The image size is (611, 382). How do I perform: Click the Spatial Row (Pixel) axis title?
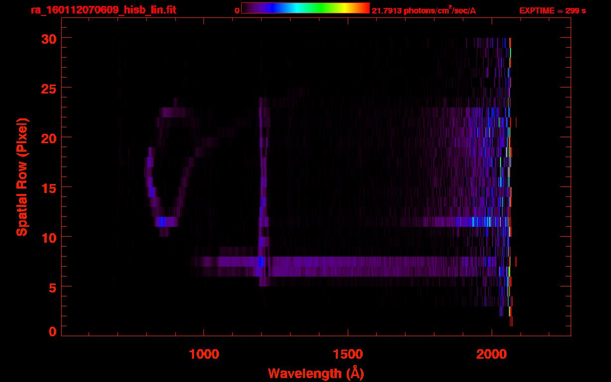coord(22,177)
